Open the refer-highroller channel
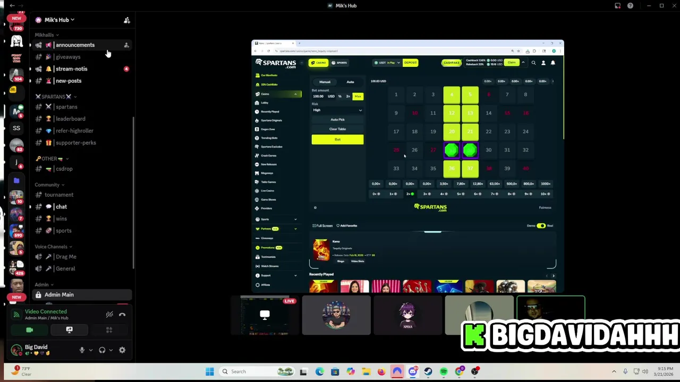The width and height of the screenshot is (680, 382). click(x=81, y=131)
